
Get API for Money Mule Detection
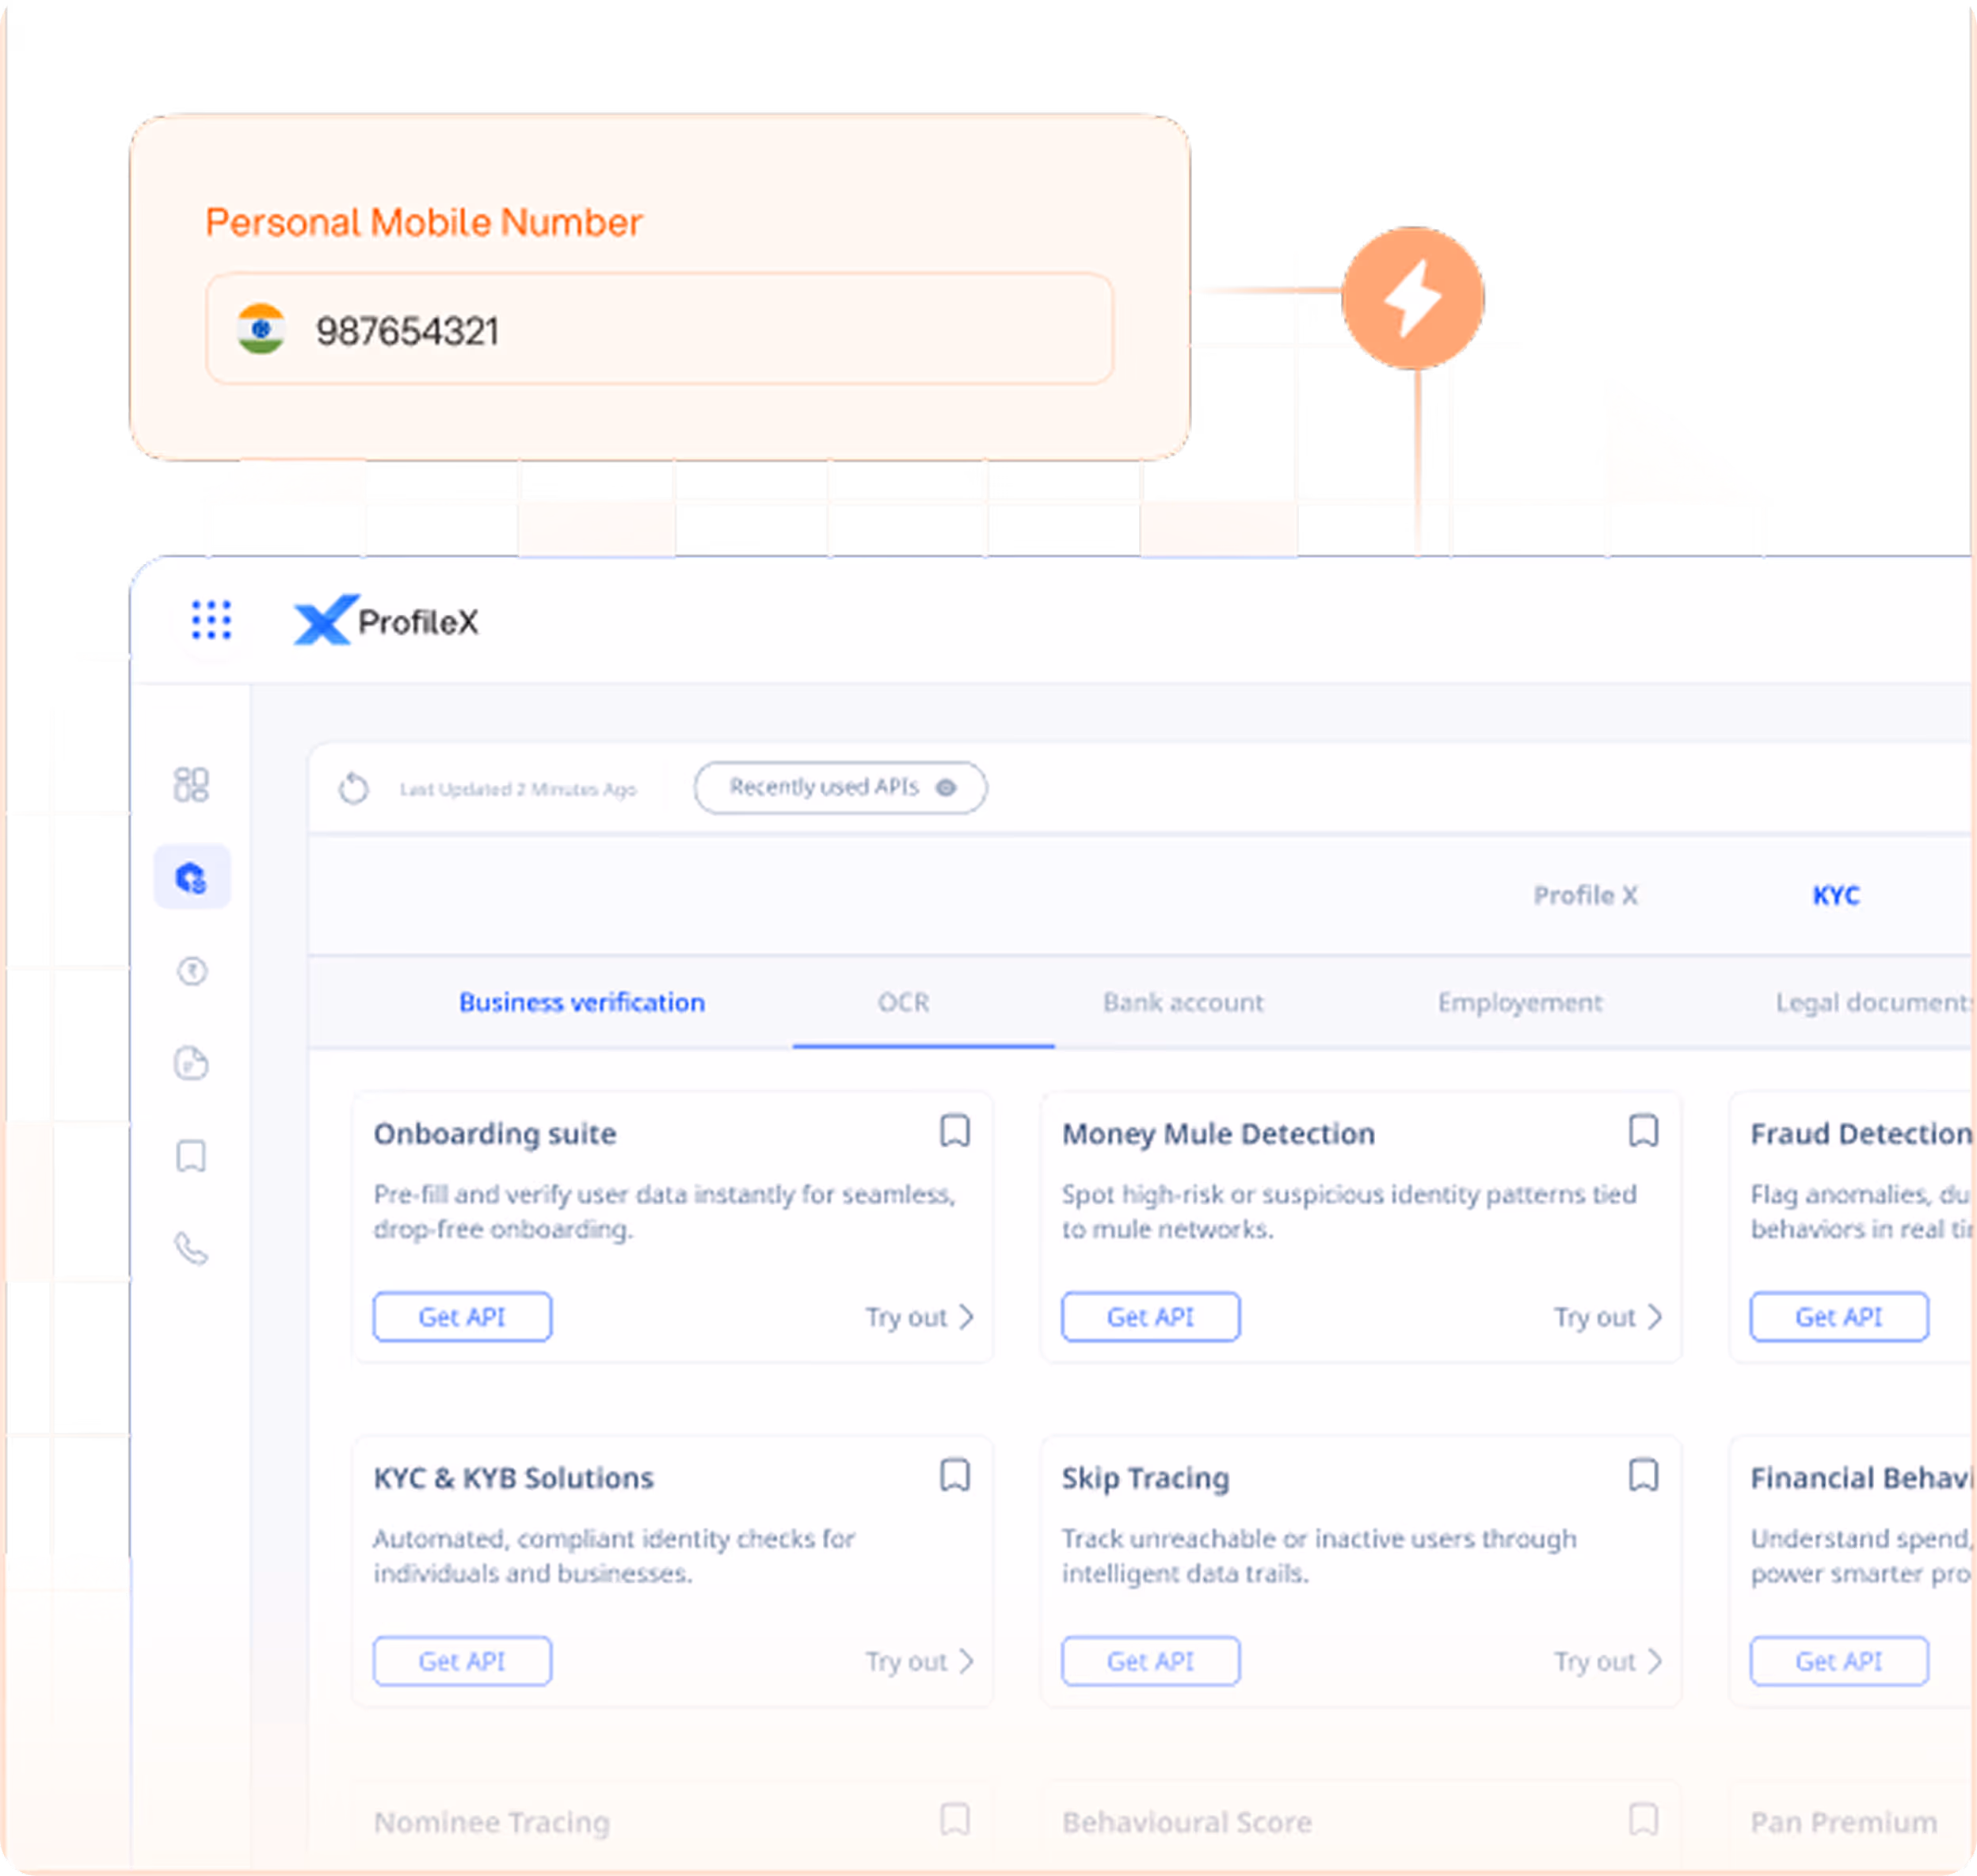1151,1317
